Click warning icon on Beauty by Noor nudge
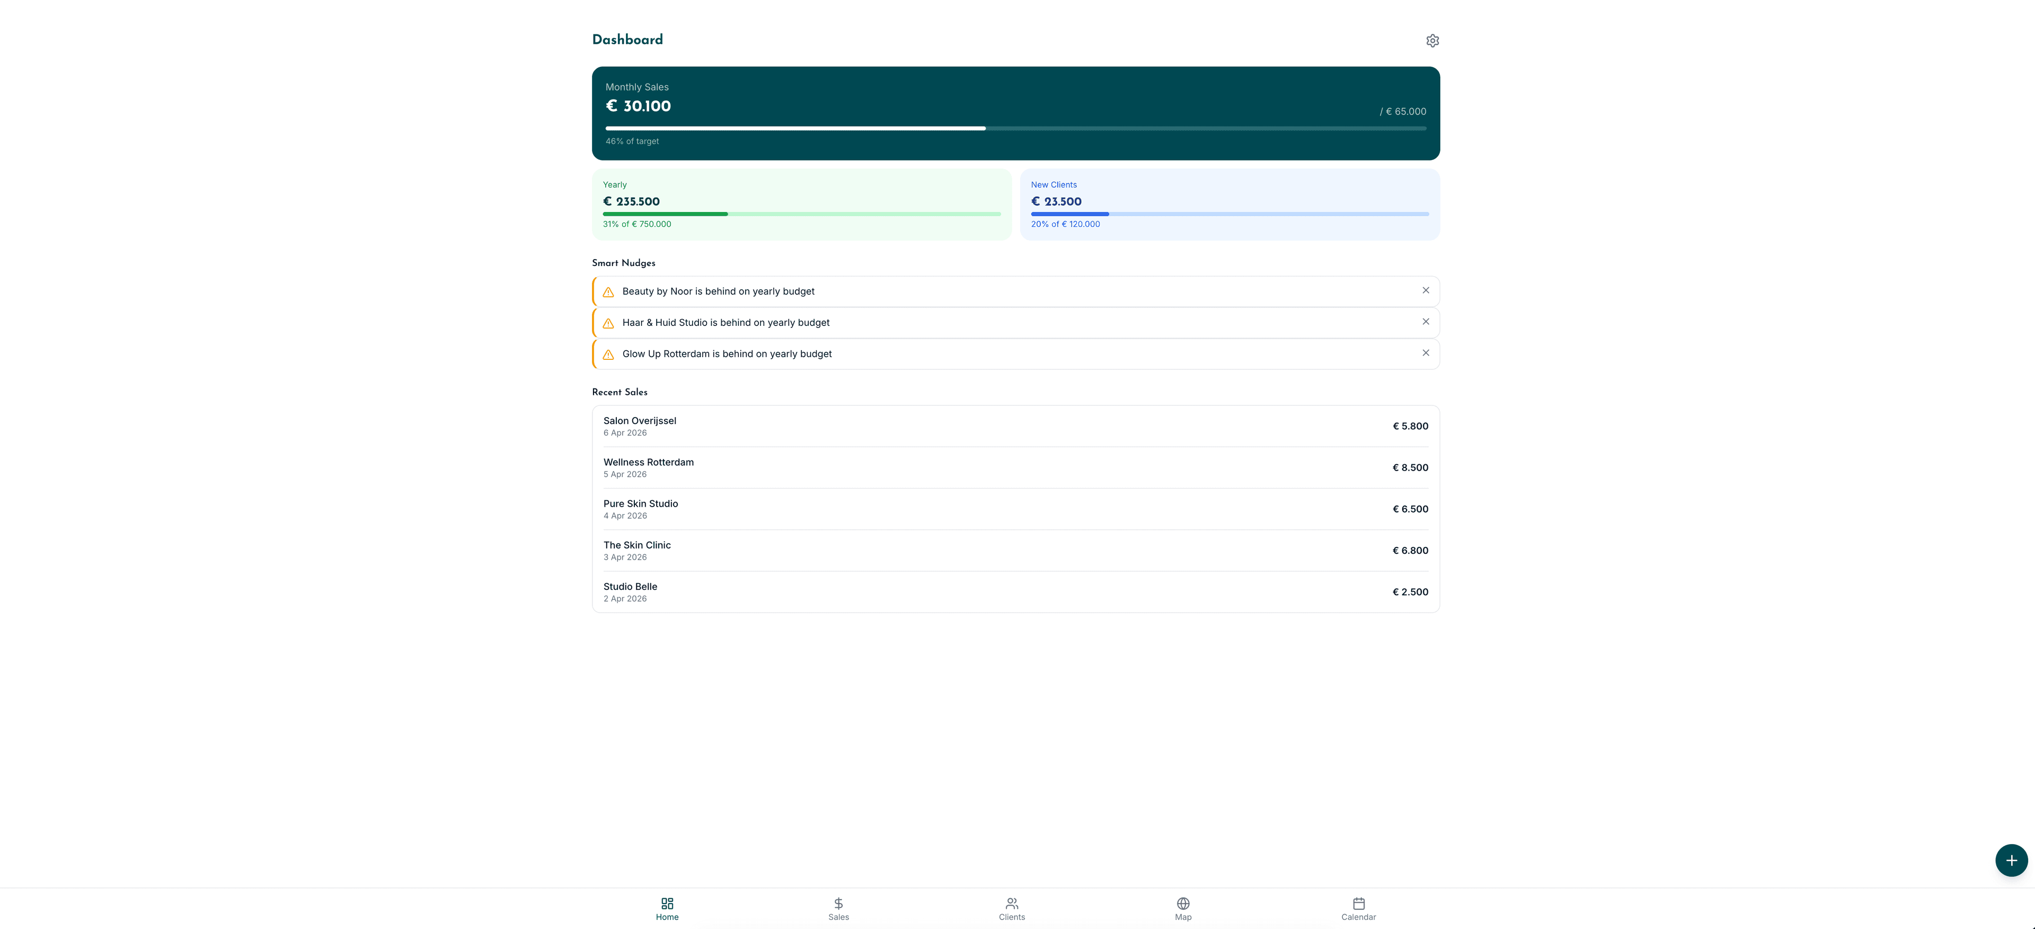Viewport: 2035px width, 929px height. tap(608, 293)
